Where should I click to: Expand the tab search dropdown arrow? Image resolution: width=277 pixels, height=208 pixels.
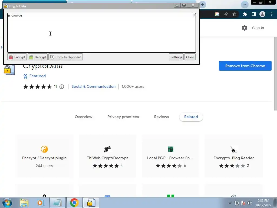coord(245,5)
